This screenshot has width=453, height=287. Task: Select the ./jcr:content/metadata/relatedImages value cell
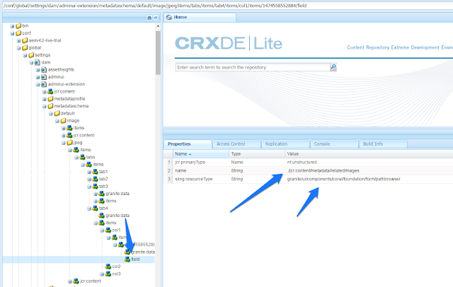click(369, 171)
